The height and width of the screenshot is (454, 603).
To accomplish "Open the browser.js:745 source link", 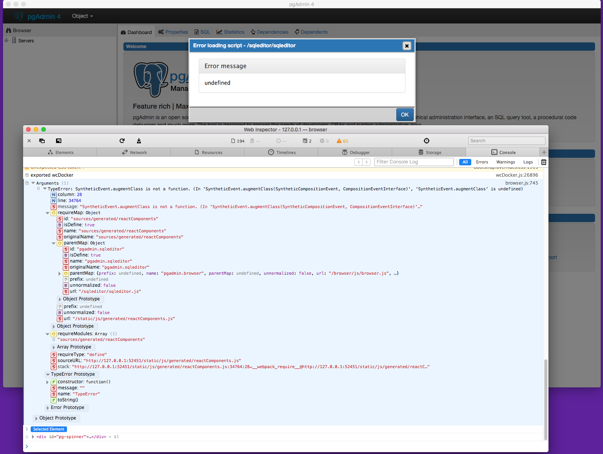I will point(521,183).
